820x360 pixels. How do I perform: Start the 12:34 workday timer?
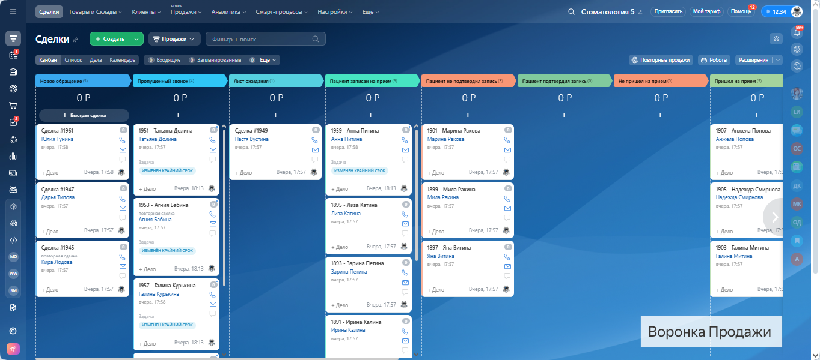[775, 11]
